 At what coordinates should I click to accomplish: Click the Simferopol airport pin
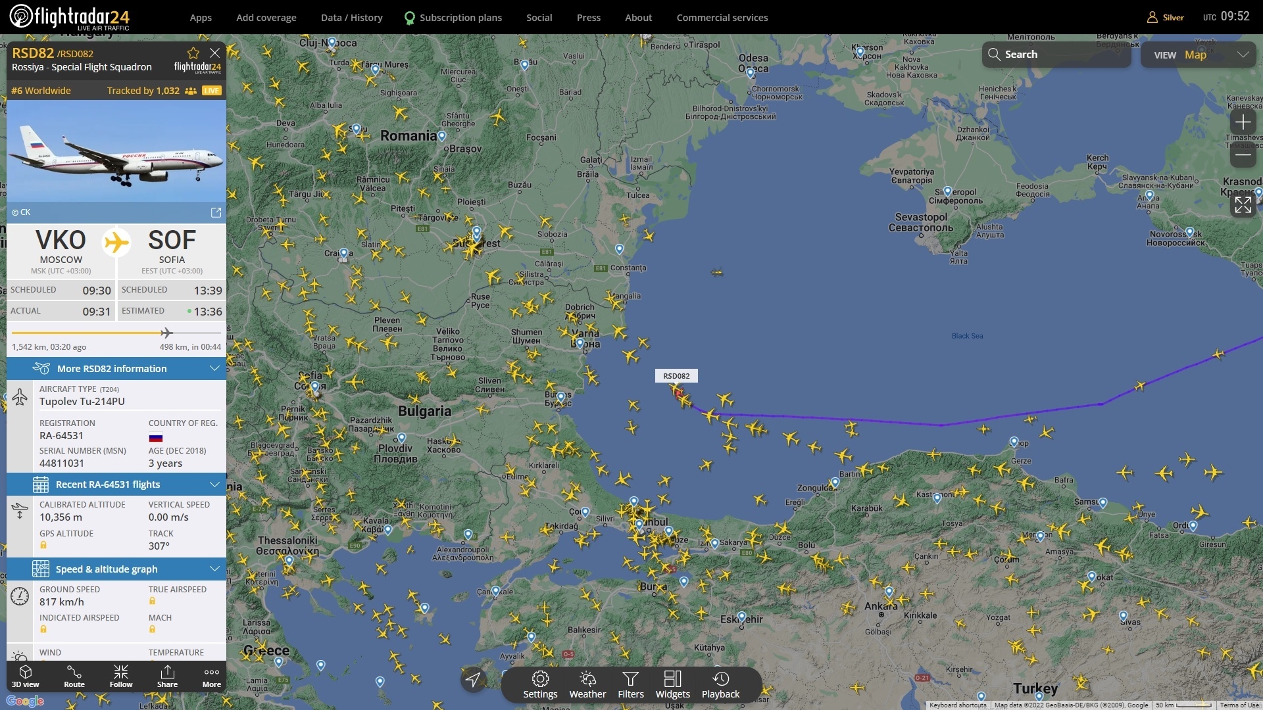(x=948, y=191)
